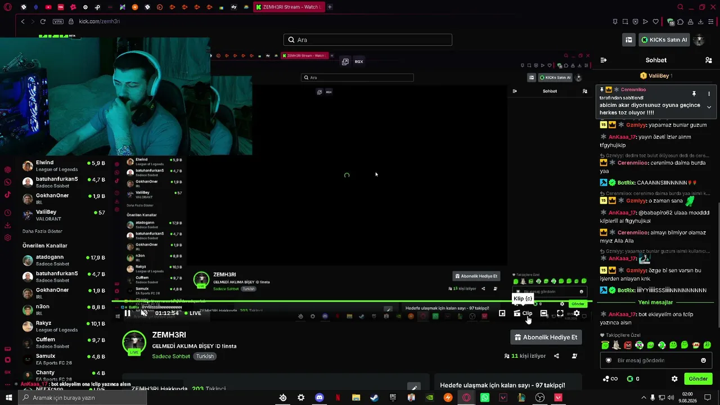The width and height of the screenshot is (720, 405).
Task: Click the kick.com/zemh3ri address bar
Action: tap(100, 21)
